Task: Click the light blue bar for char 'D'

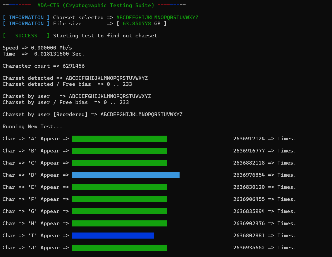Action: (126, 175)
